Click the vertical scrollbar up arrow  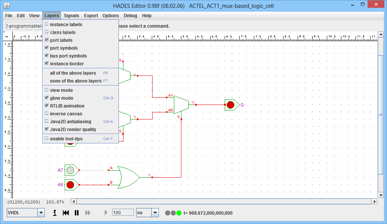pos(381,34)
